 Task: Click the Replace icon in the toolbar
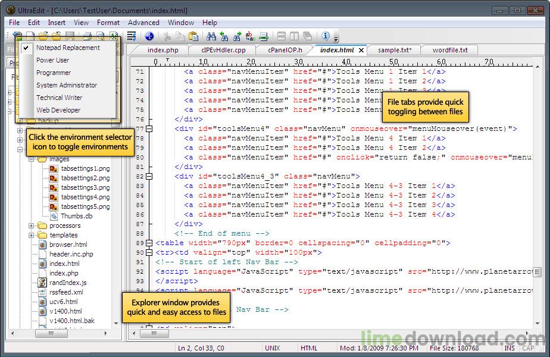(250, 37)
